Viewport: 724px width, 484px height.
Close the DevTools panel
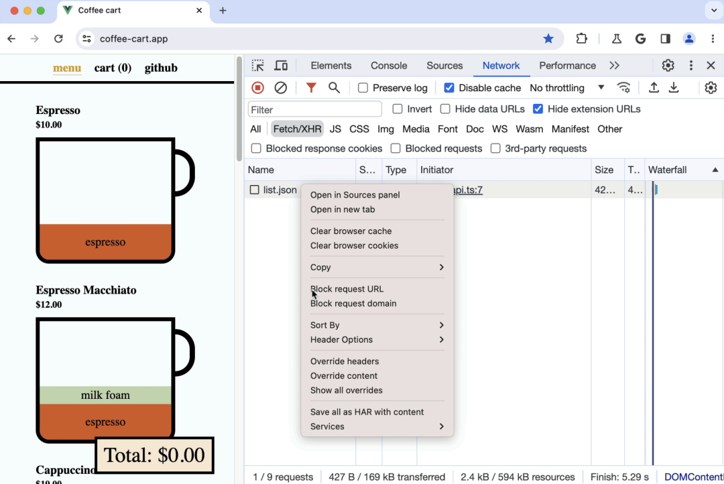click(711, 66)
